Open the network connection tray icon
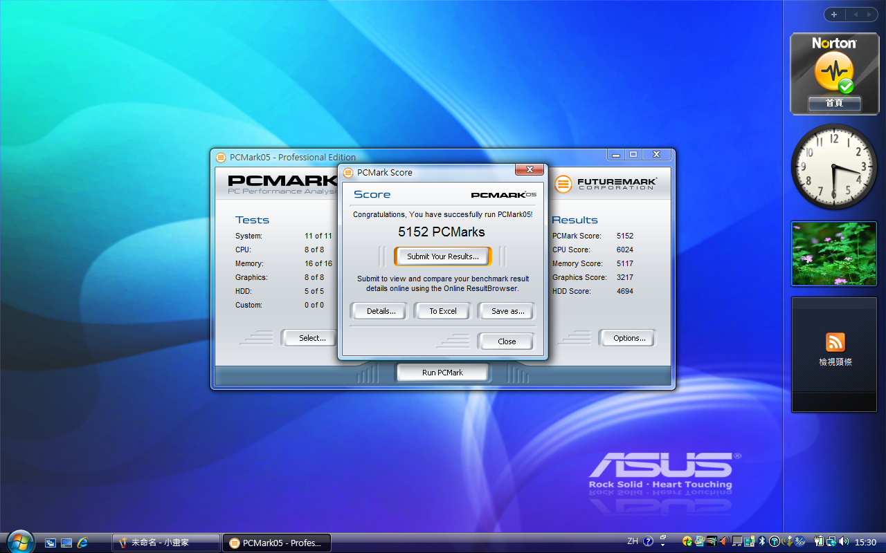886x553 pixels. pos(831,541)
